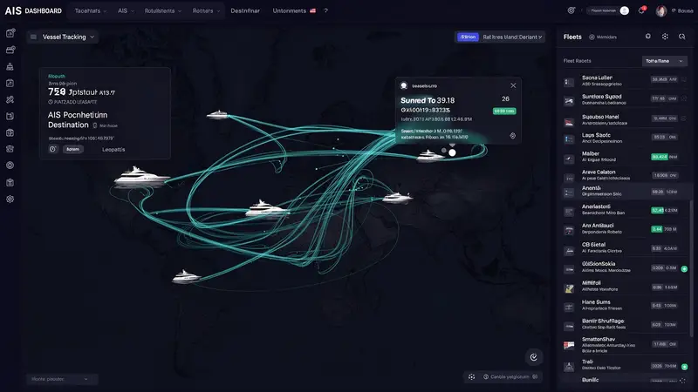The height and width of the screenshot is (392, 698).
Task: Click the wrench tools icon in the sidebar
Action: [x=10, y=99]
